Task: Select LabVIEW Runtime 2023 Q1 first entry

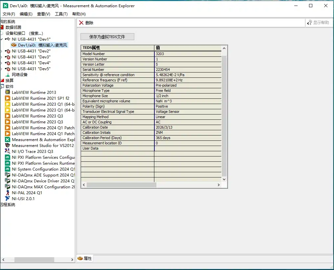Action: (x=43, y=104)
